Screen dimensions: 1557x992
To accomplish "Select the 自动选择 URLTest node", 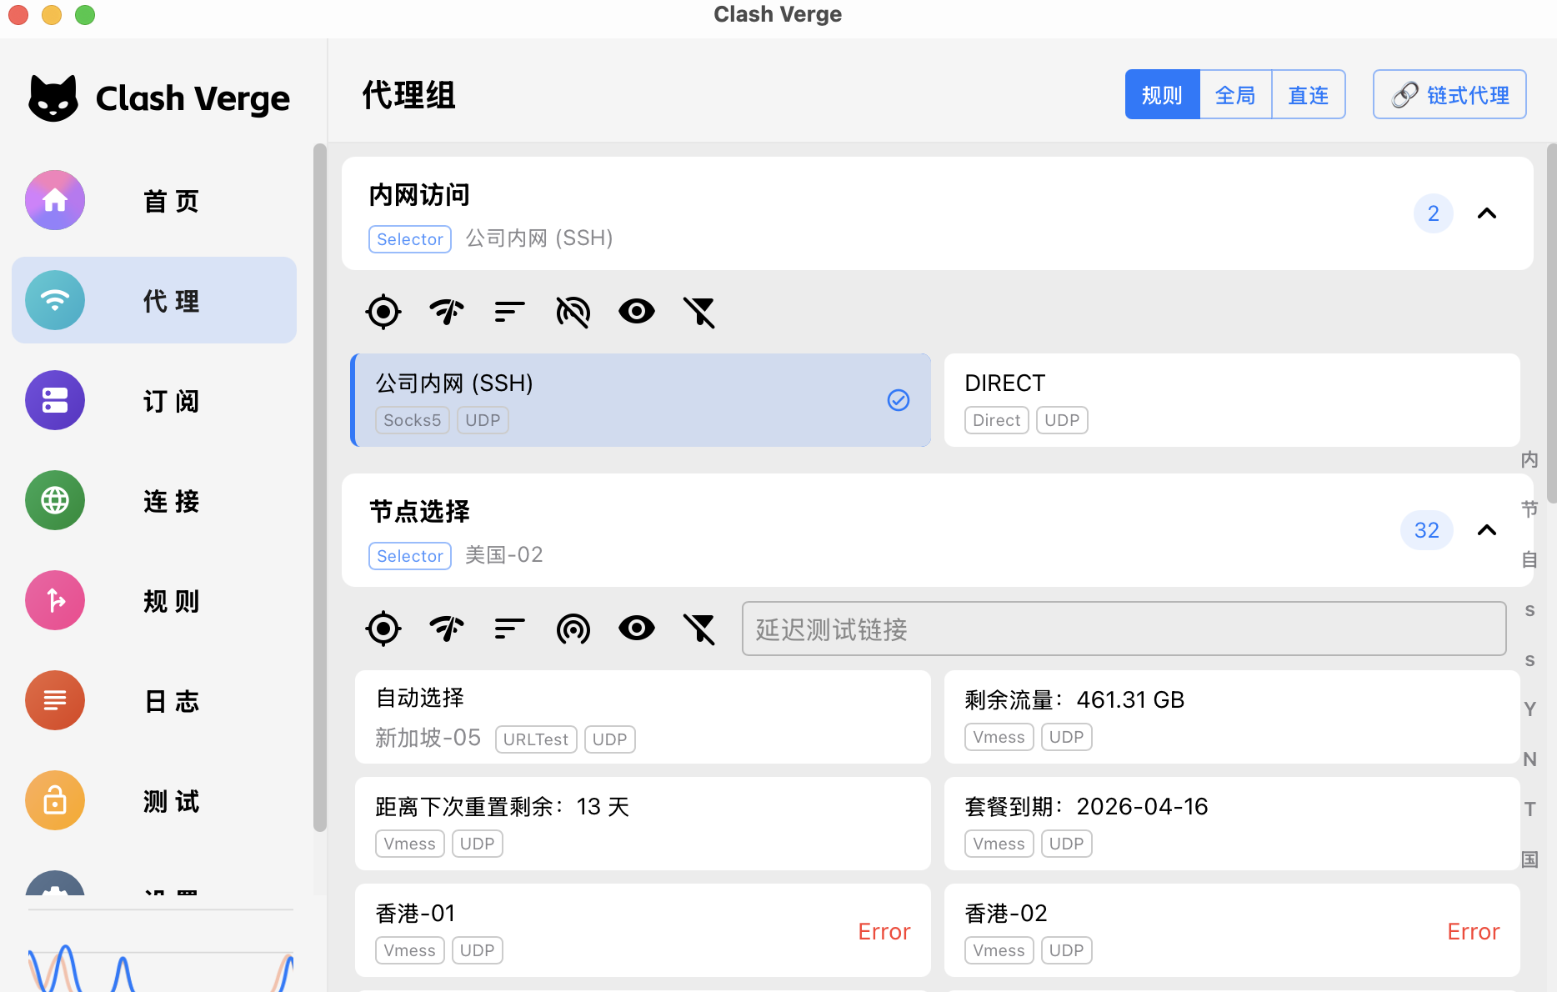I will pos(642,717).
